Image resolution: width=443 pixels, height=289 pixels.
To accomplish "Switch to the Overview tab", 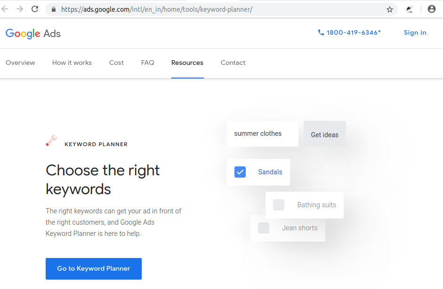I will [20, 62].
